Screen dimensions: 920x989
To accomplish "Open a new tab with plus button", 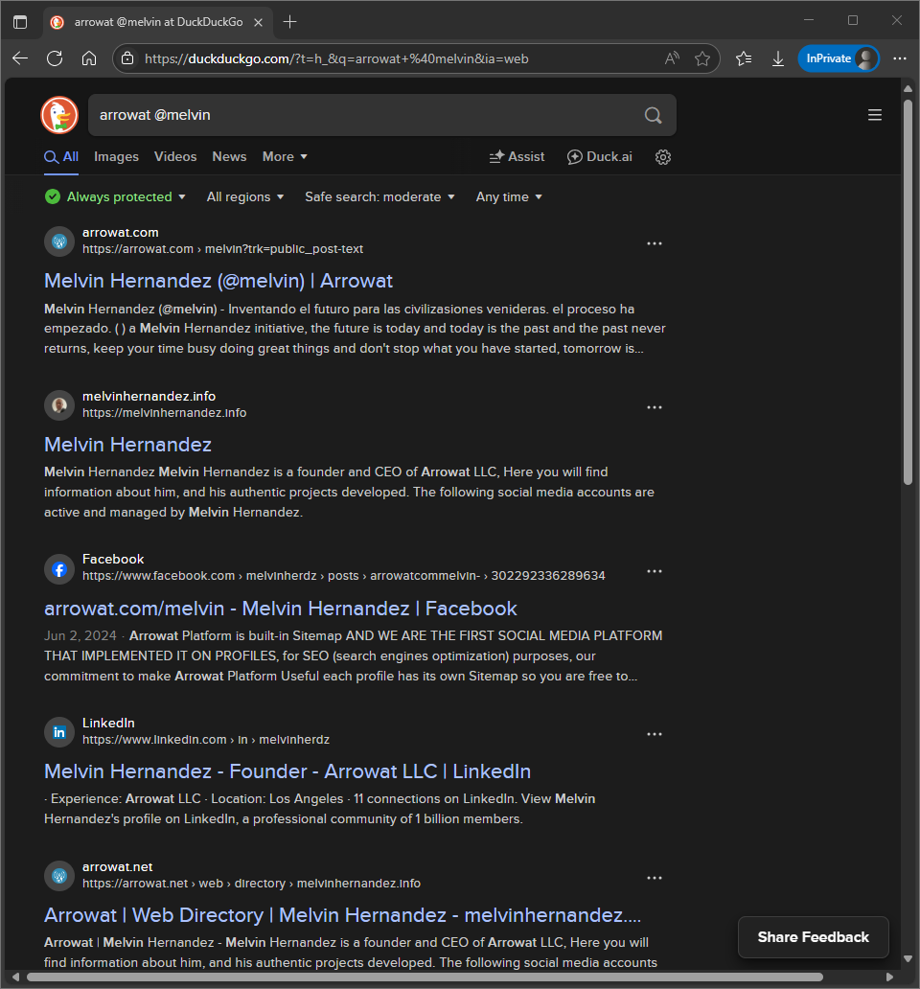I will pyautogui.click(x=290, y=22).
